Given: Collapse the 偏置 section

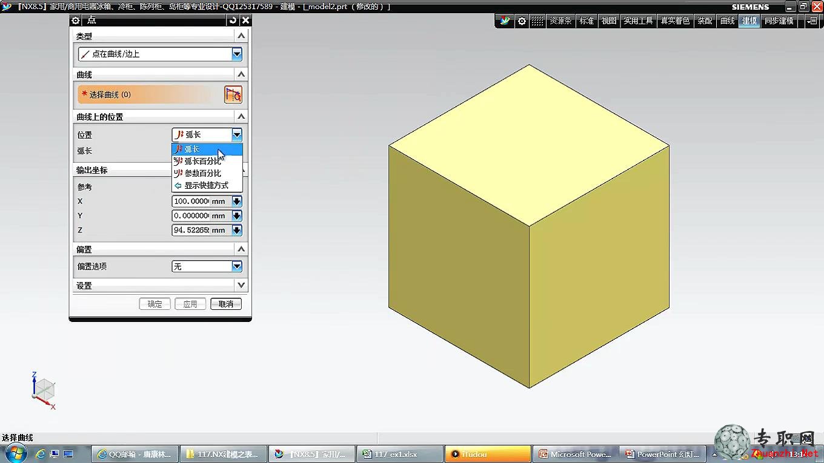Looking at the screenshot, I should pyautogui.click(x=241, y=249).
